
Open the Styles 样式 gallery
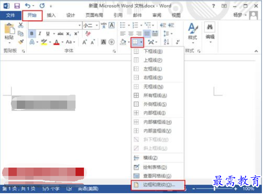click(193, 33)
